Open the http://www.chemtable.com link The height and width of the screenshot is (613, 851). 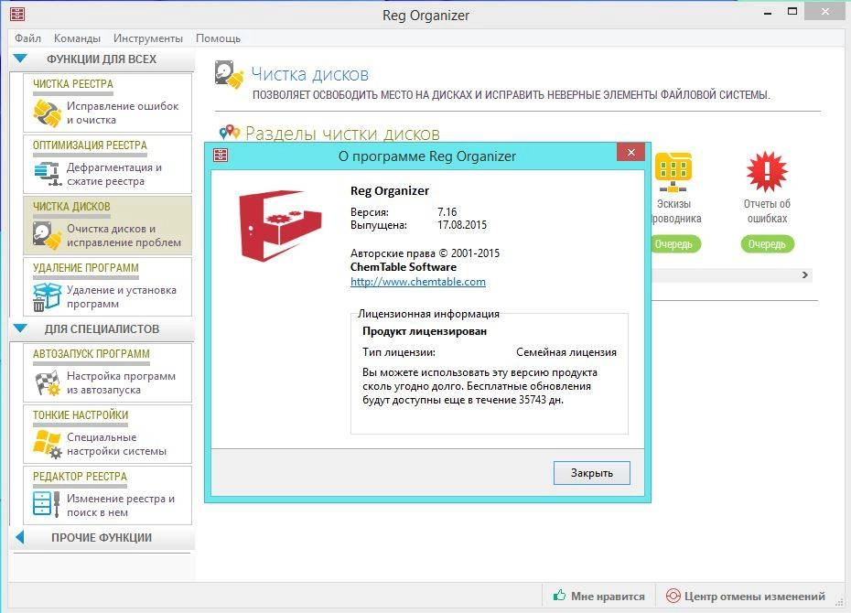(418, 282)
